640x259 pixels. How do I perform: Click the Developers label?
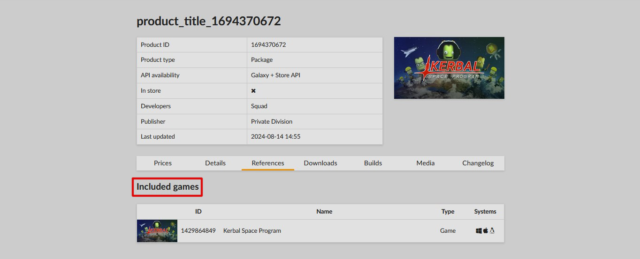[156, 106]
